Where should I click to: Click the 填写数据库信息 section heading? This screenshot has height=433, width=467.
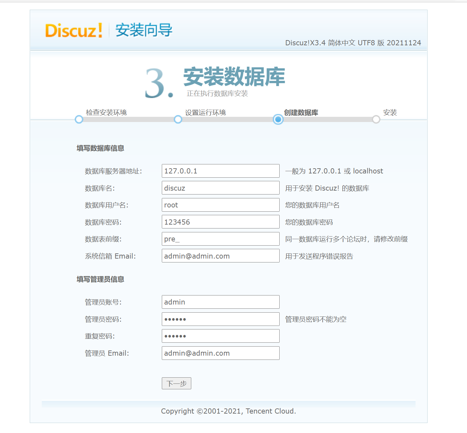(x=100, y=148)
